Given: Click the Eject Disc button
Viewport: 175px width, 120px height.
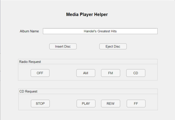Looking at the screenshot, I should 113,46.
